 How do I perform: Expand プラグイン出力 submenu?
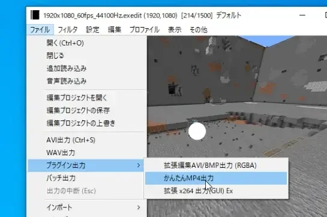(86, 165)
